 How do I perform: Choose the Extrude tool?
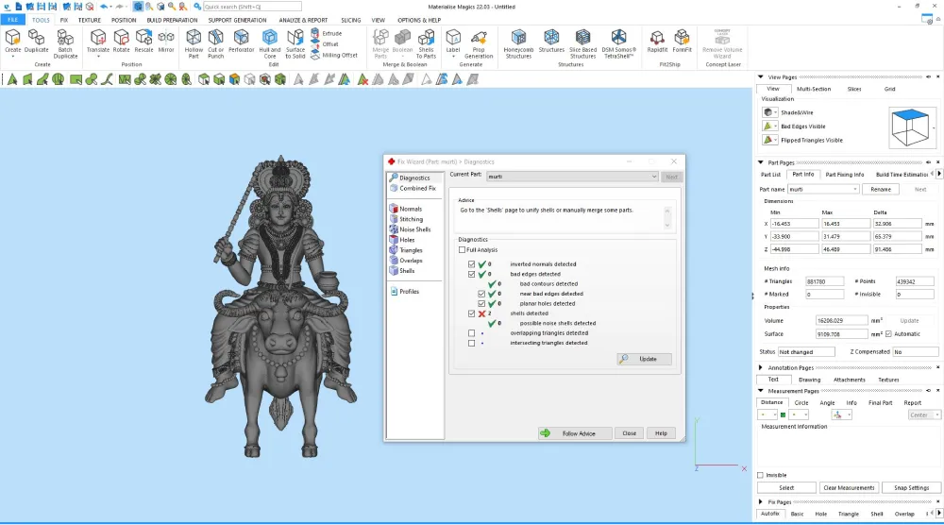coord(327,34)
